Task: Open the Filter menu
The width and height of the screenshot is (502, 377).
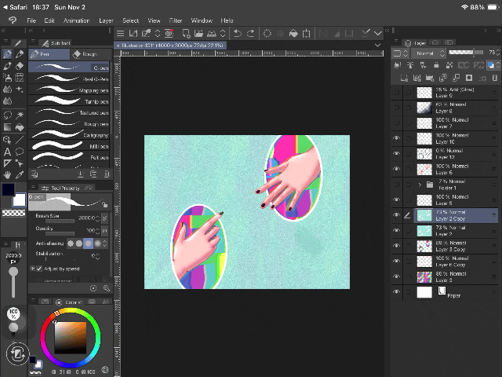Action: (176, 20)
